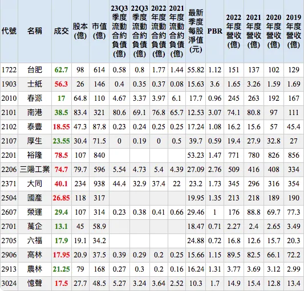Viewport: 304px width, 291px height.
Task: Select stock code 1722
Action: pos(9,70)
